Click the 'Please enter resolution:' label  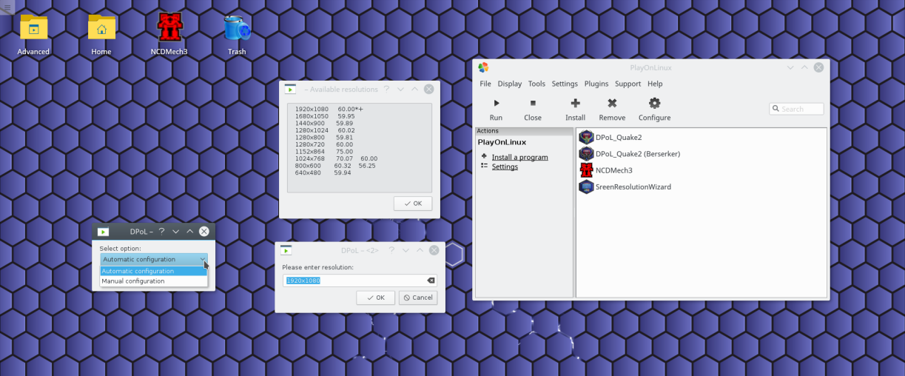tap(317, 266)
